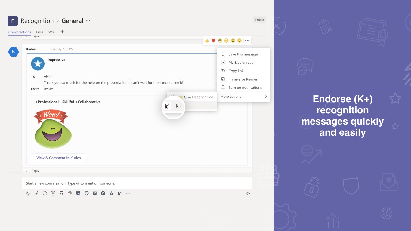Click the star Praise icon in compose toolbar

pyautogui.click(x=111, y=193)
